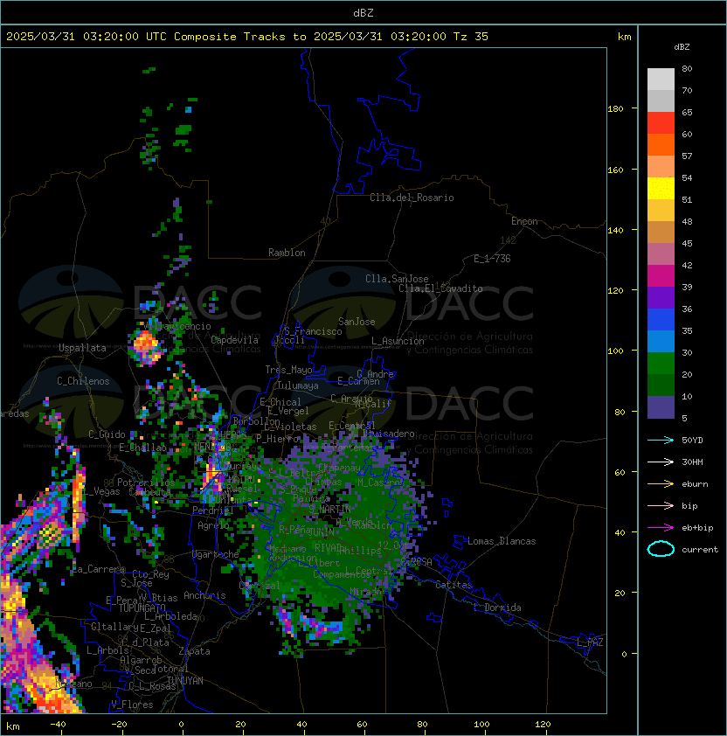Click the 'Clla.El_Cavadito' map label

tap(440, 288)
